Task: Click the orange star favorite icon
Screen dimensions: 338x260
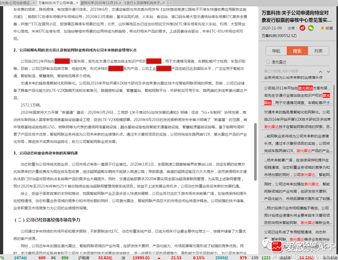Action: pyautogui.click(x=323, y=28)
